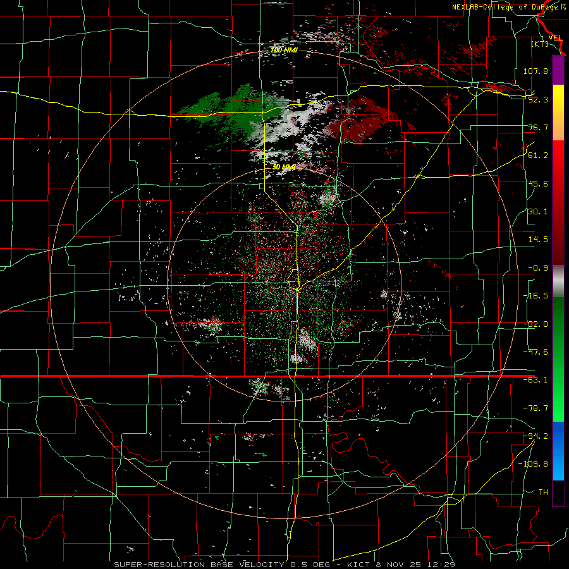The width and height of the screenshot is (569, 569).
Task: Select the -94.2 velocity scale value
Action: coord(535,436)
